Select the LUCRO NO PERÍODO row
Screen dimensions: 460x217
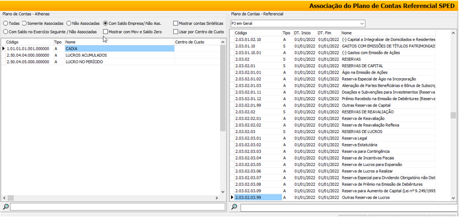pyautogui.click(x=111, y=62)
